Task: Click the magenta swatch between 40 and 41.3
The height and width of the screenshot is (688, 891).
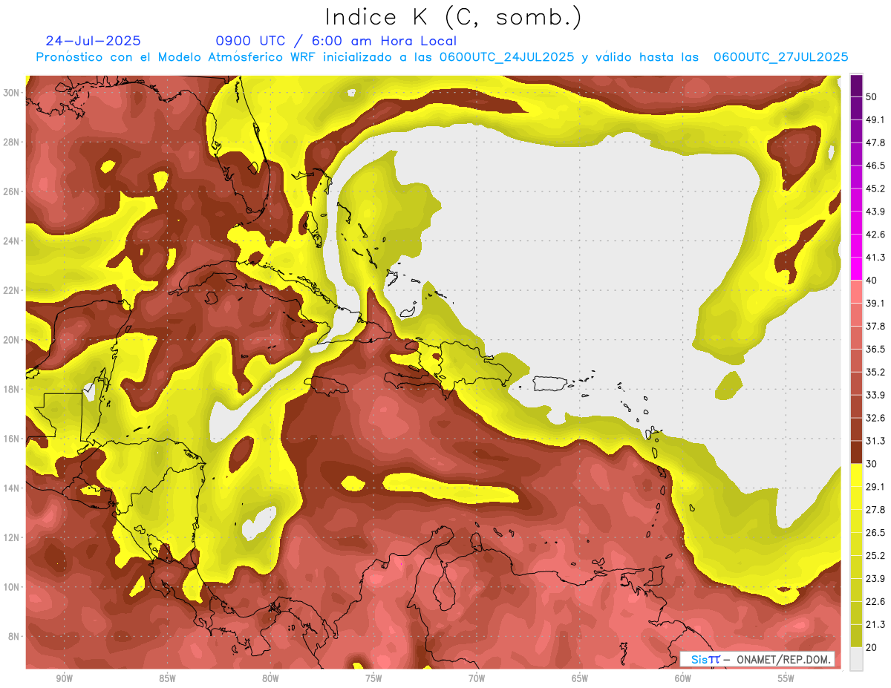Action: pos(856,269)
